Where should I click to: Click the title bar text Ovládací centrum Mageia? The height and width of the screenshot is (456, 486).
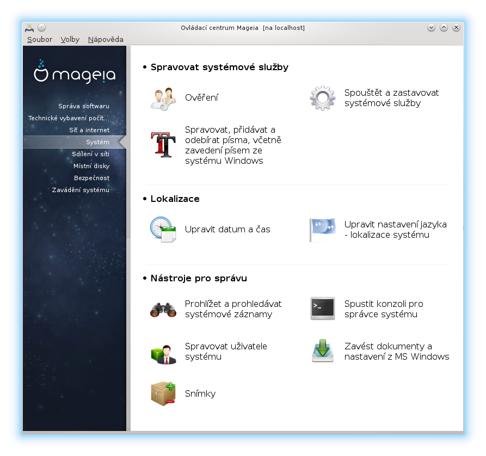(x=219, y=28)
